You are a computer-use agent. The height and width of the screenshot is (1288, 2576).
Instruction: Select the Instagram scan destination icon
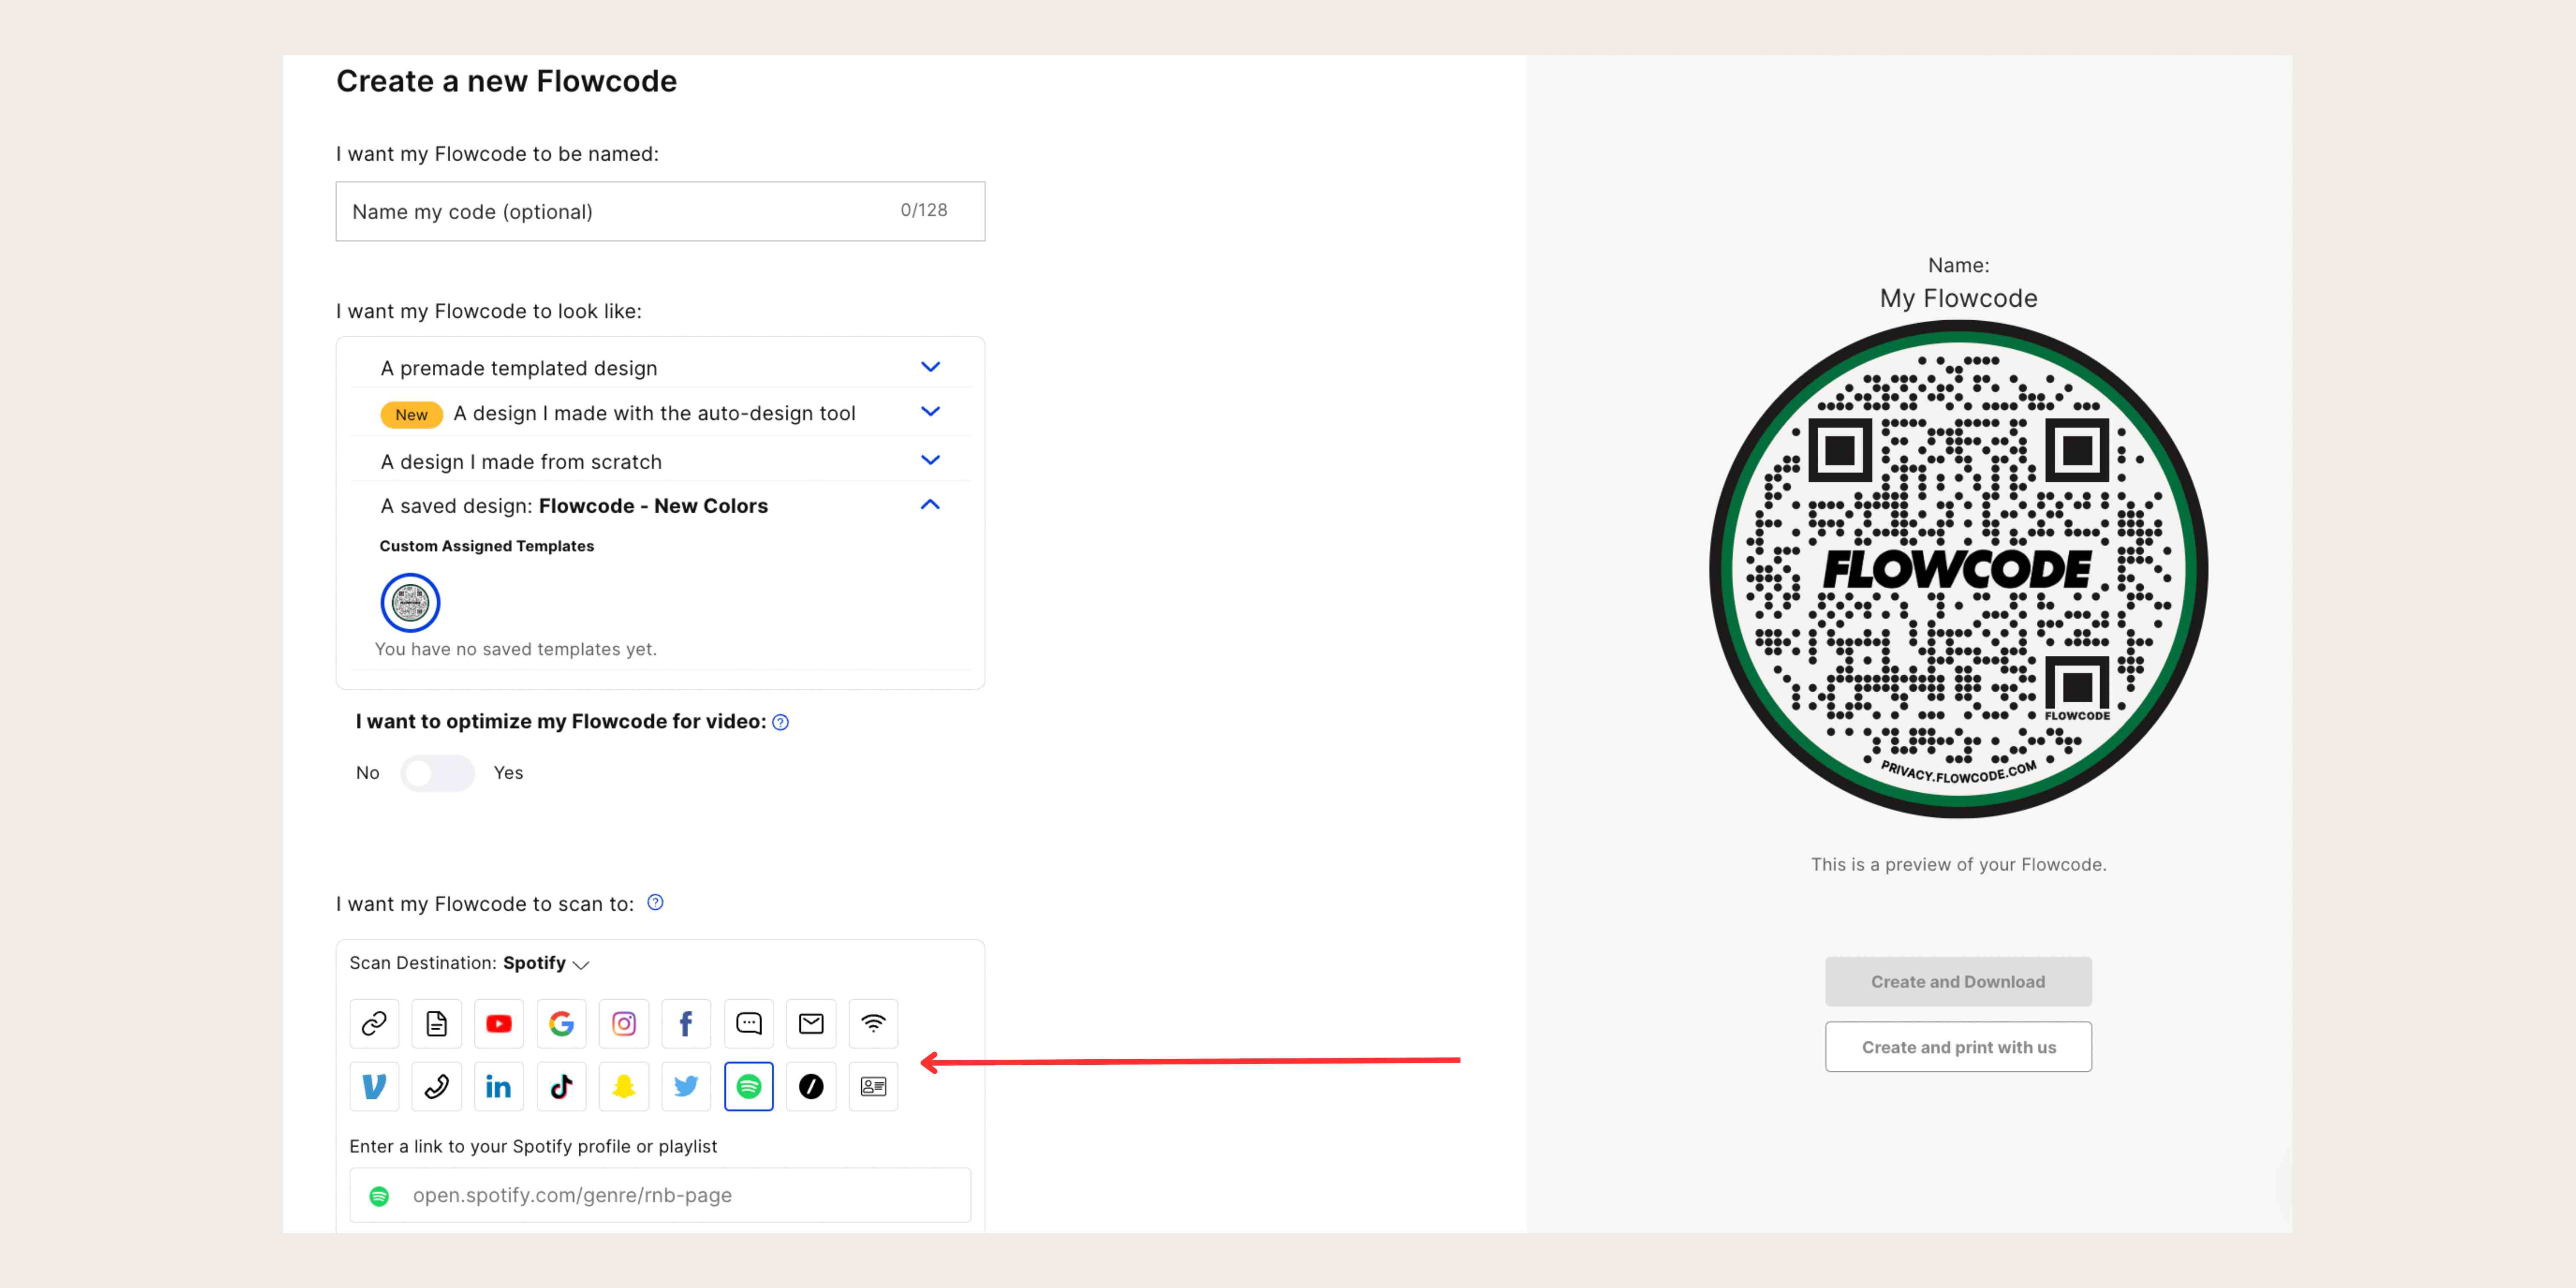click(623, 1024)
